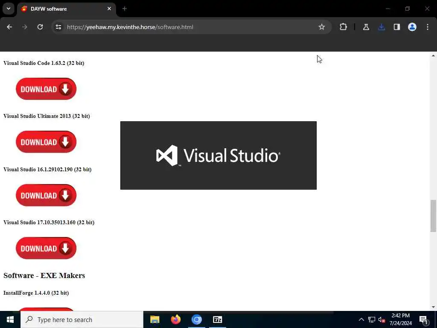
Task: Bookmark this page with the star icon
Action: [322, 27]
